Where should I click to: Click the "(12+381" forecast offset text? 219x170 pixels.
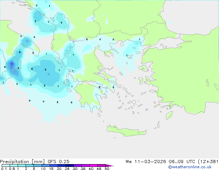(x=208, y=162)
